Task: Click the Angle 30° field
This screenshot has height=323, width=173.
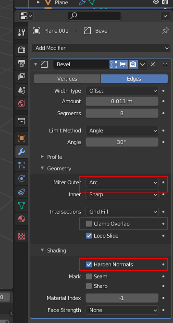Action: pos(122,142)
